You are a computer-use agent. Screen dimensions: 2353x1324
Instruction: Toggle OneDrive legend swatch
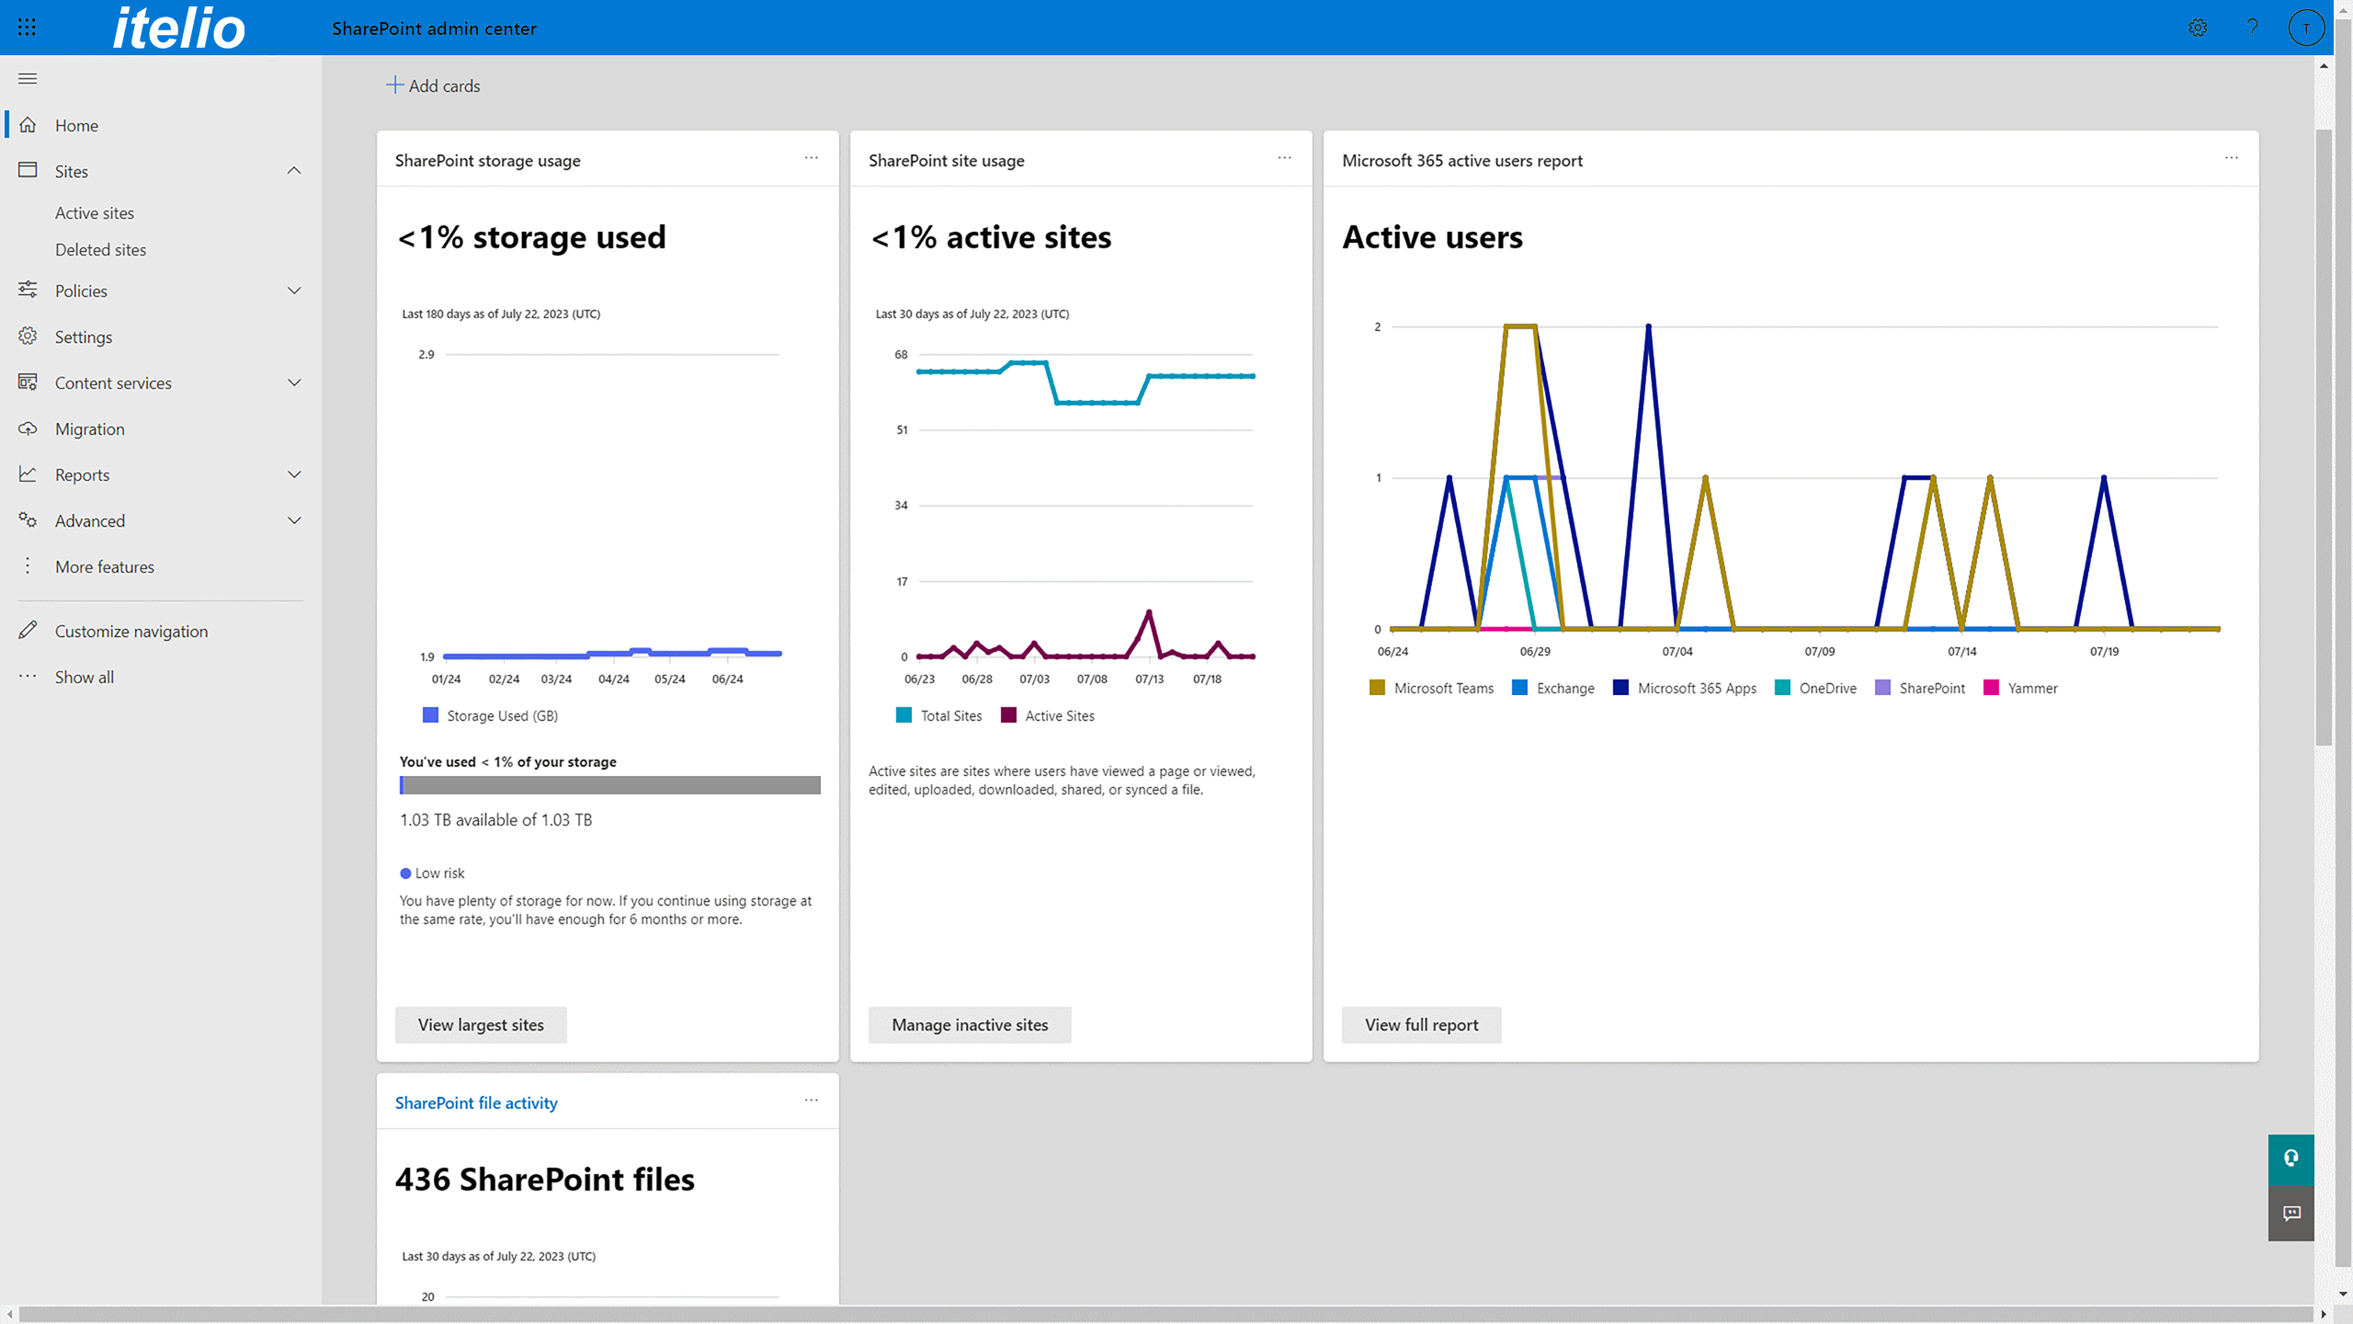[x=1783, y=688]
